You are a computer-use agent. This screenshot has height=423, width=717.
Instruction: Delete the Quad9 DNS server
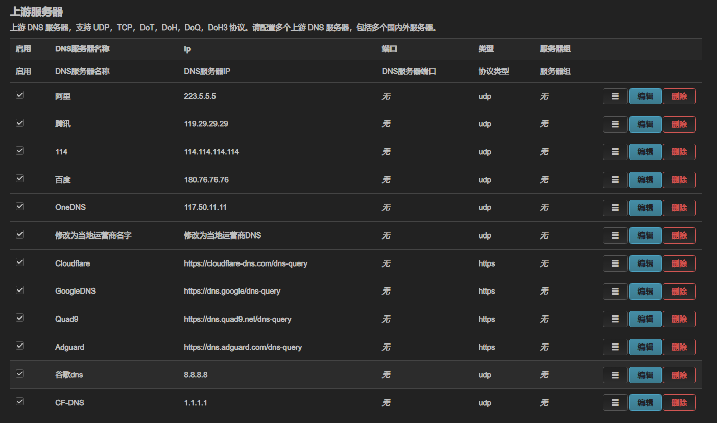coord(679,319)
